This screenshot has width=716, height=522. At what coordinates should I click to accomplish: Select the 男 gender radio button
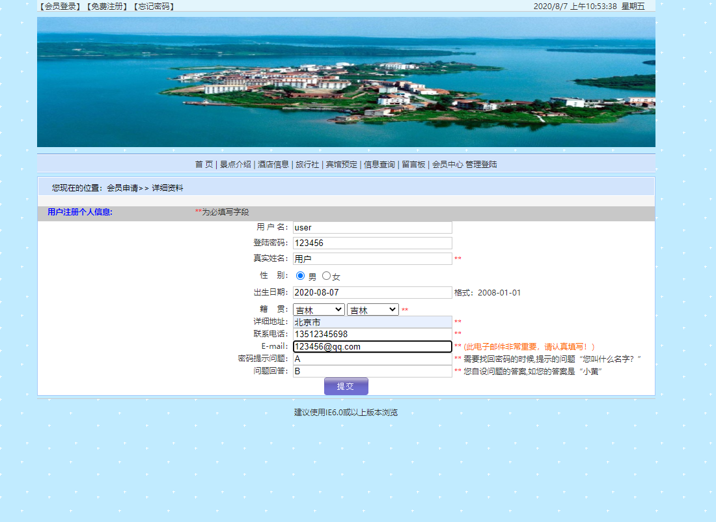pyautogui.click(x=300, y=275)
